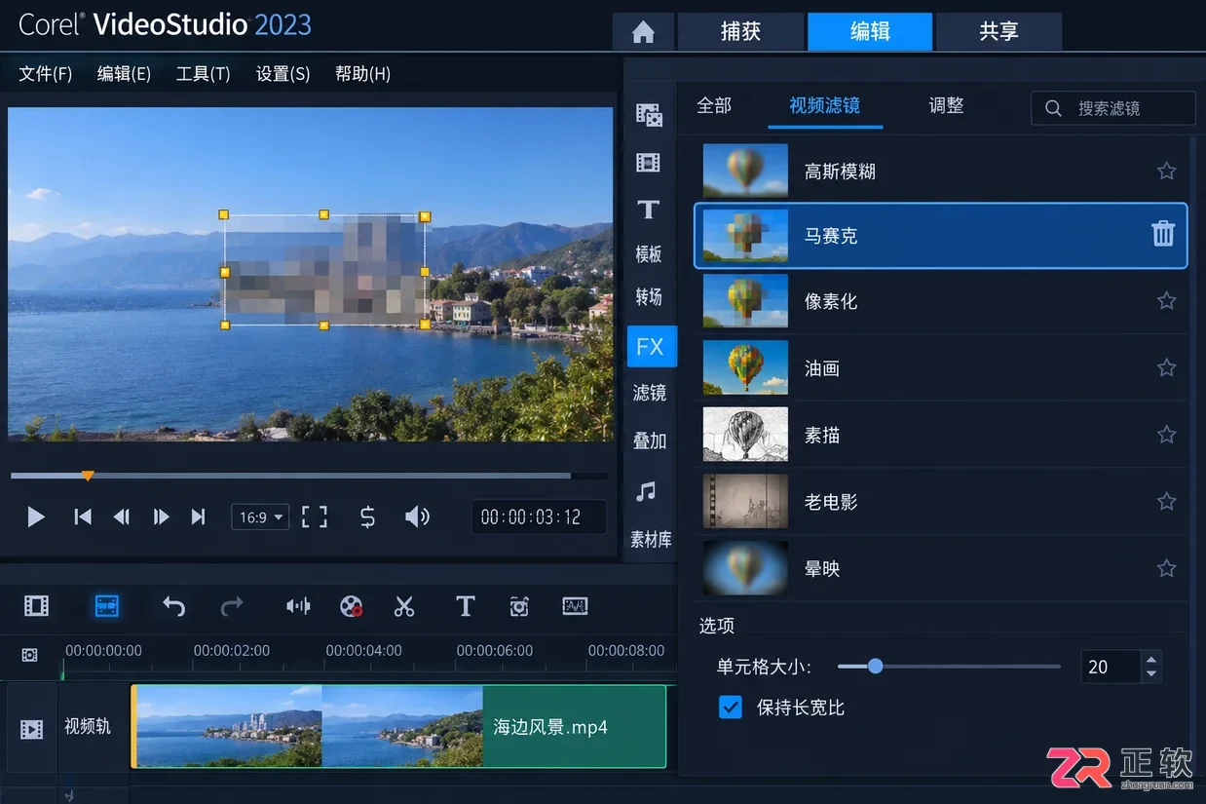1206x804 pixels.
Task: Open the media library icon
Action: [x=649, y=115]
